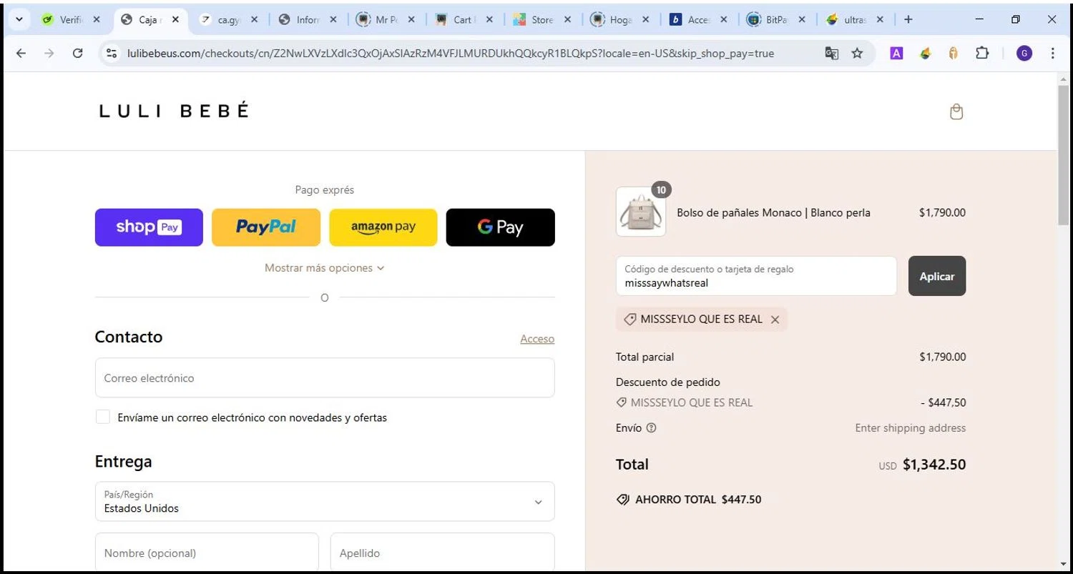This screenshot has width=1073, height=574.
Task: Open the tab search dropdown arrow
Action: (x=19, y=19)
